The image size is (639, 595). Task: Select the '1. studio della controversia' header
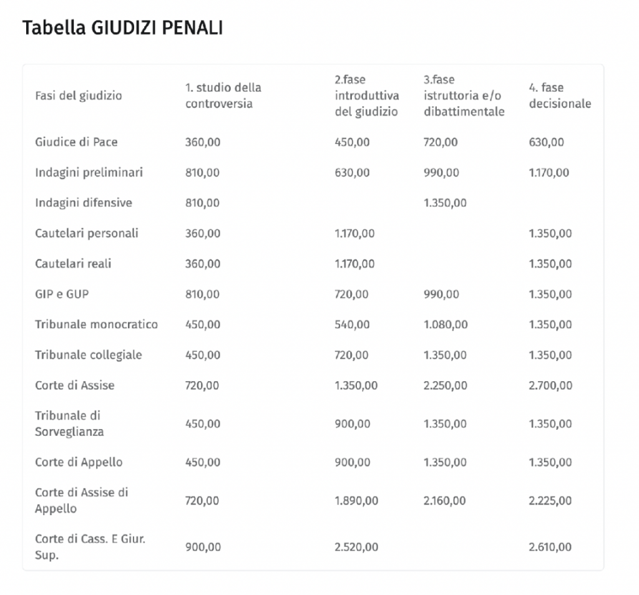[223, 95]
